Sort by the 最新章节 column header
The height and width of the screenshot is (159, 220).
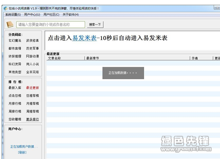(x=137, y=58)
